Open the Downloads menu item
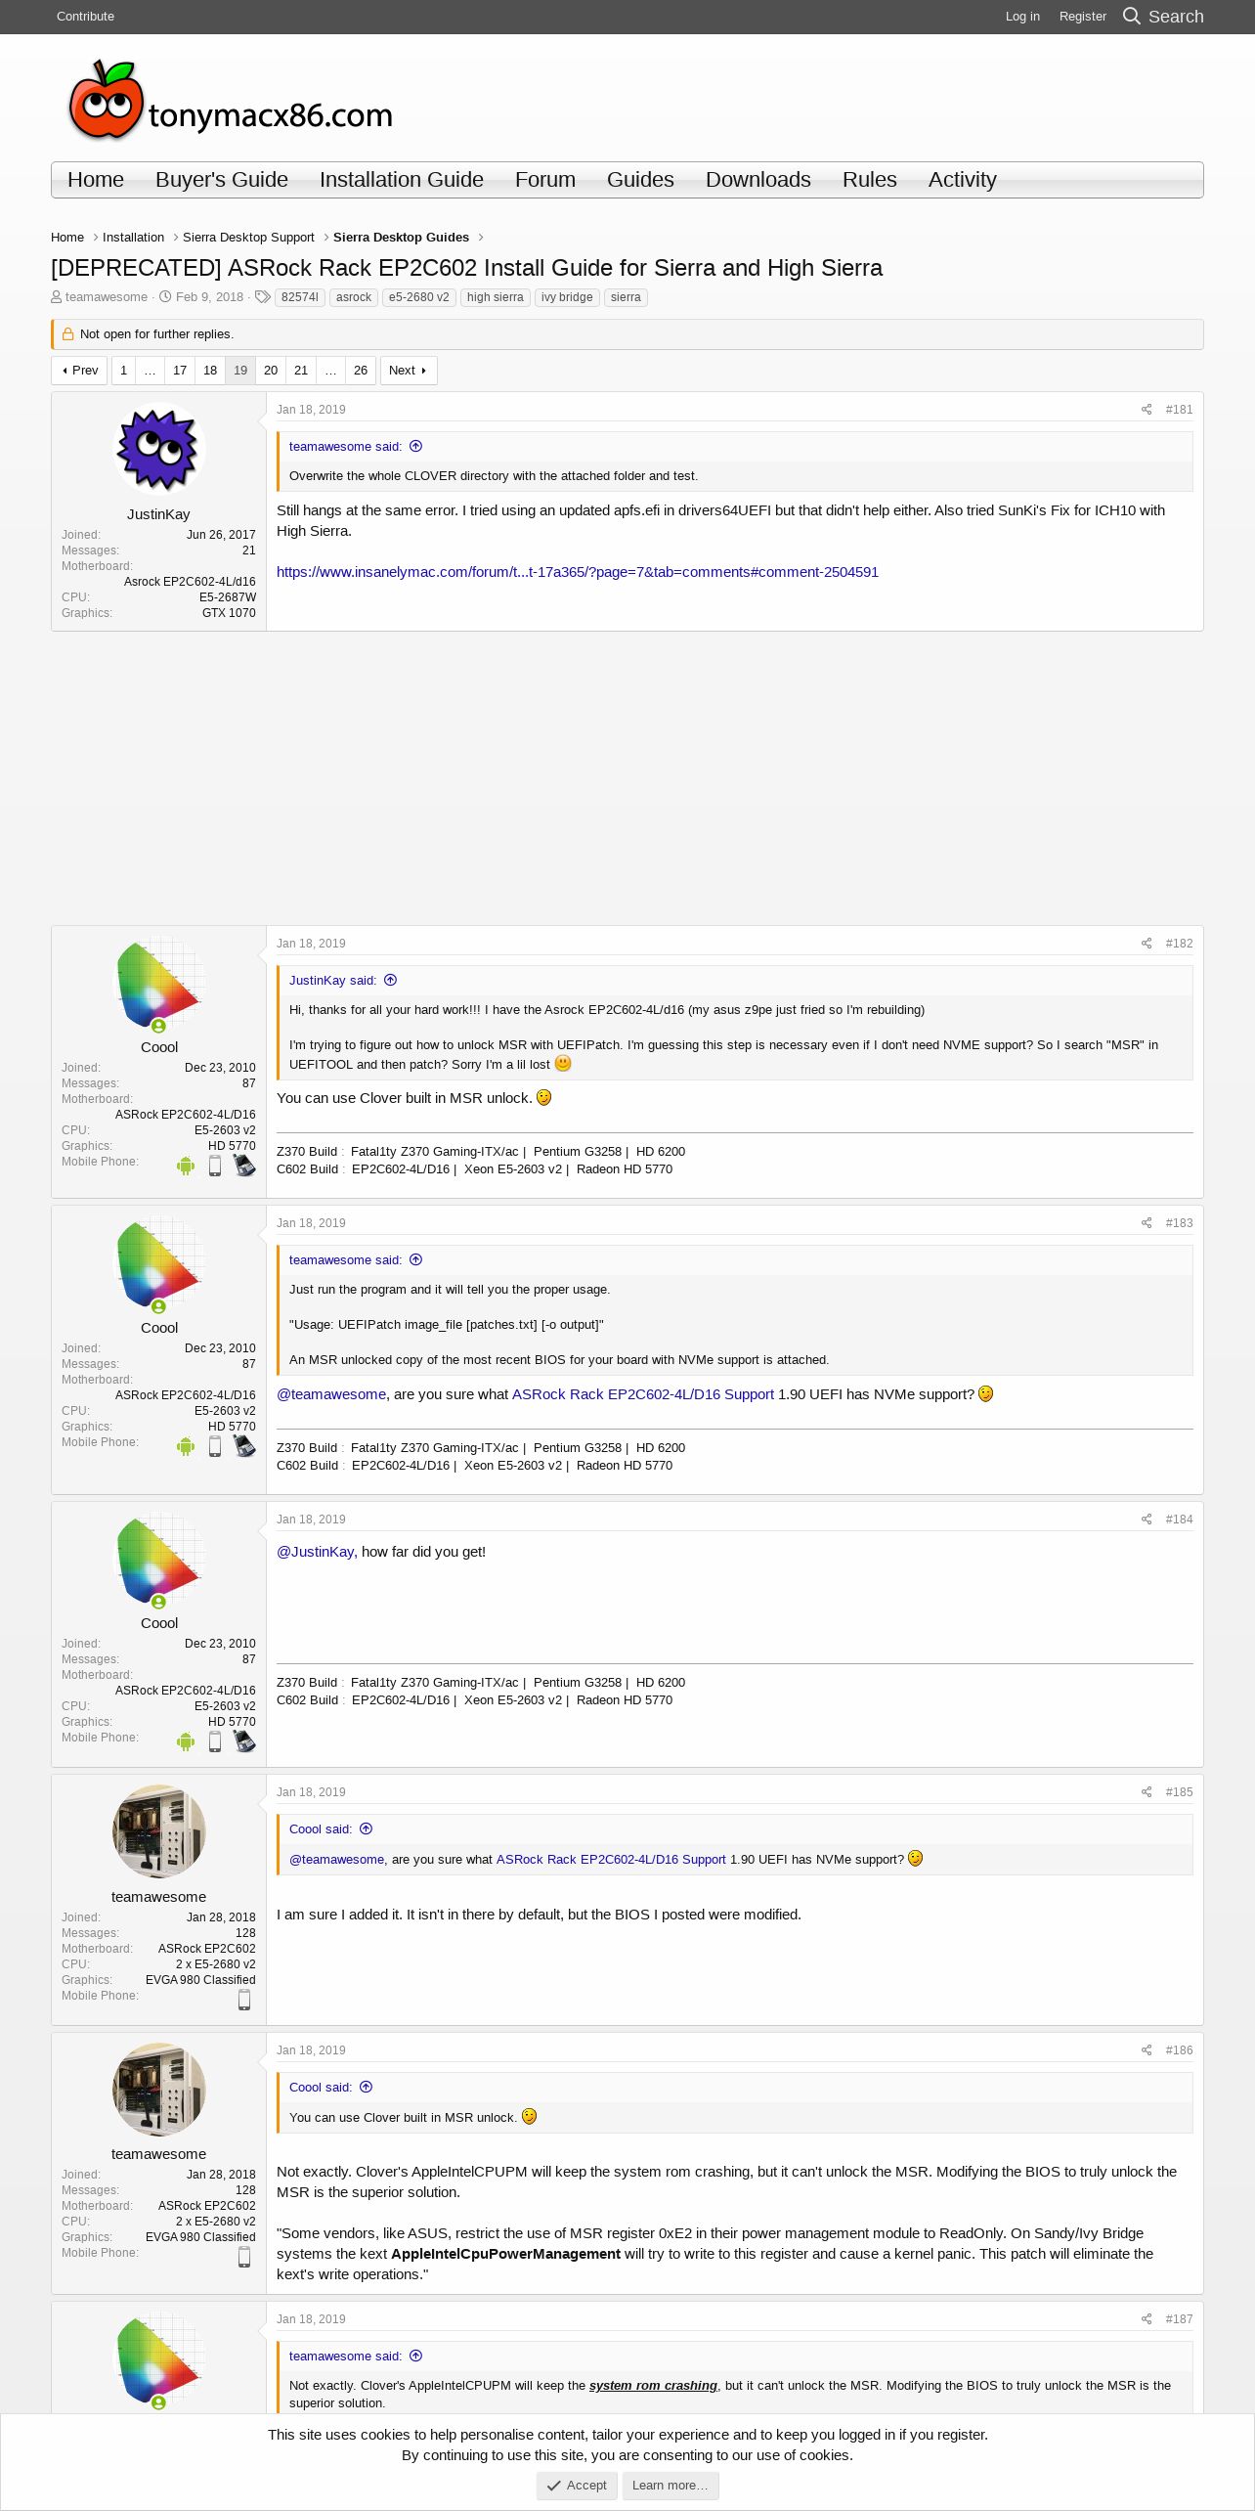 pyautogui.click(x=758, y=180)
